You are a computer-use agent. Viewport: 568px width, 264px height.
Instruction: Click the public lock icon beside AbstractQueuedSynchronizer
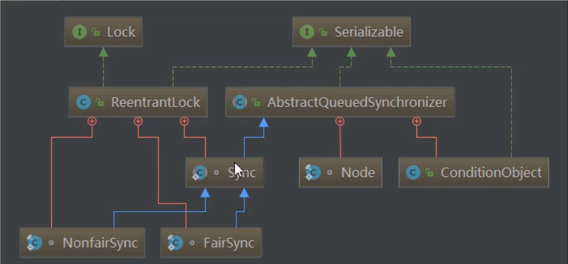[256, 102]
